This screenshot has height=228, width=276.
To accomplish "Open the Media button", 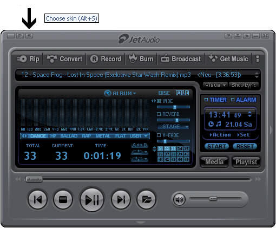I will 214,162.
